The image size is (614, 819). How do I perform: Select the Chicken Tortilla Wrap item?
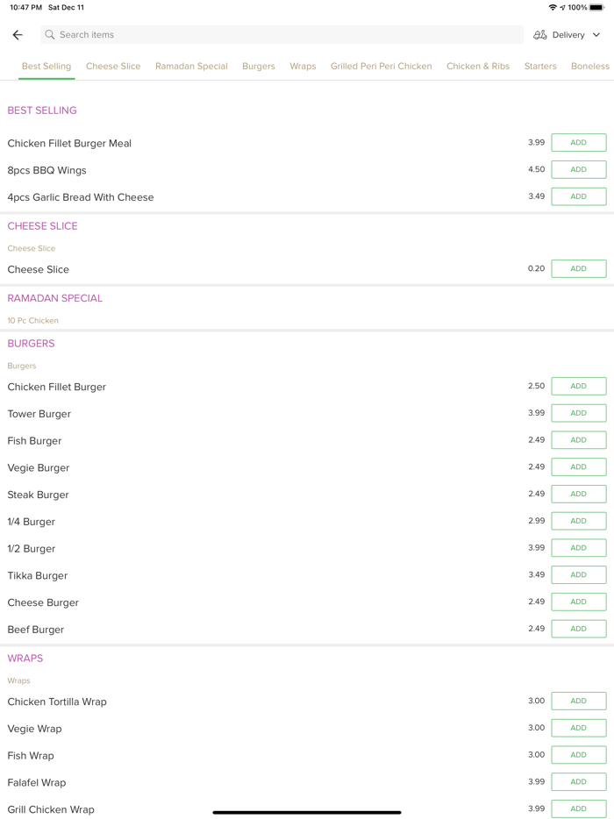tap(57, 701)
